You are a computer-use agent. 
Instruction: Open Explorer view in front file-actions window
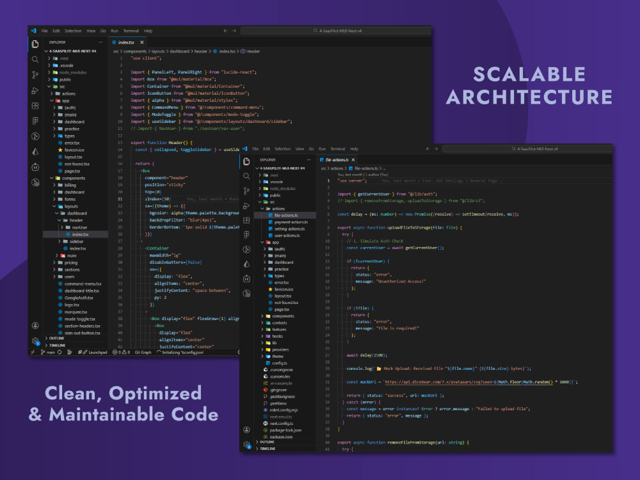246,161
